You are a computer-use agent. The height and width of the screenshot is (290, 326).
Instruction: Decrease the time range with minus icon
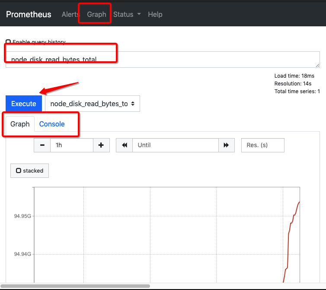[x=42, y=145]
